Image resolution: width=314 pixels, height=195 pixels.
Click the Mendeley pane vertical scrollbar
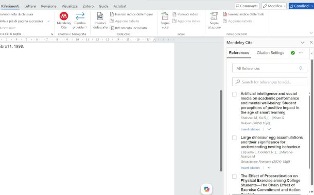click(312, 122)
